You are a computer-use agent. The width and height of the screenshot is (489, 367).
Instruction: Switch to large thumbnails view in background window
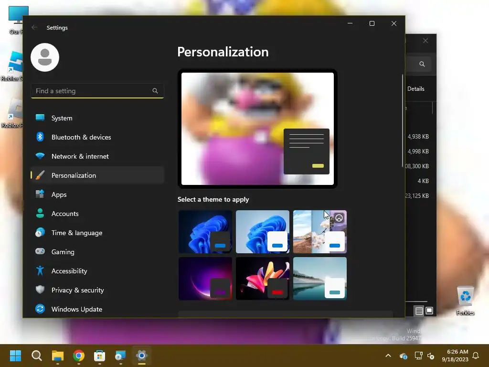pyautogui.click(x=429, y=311)
